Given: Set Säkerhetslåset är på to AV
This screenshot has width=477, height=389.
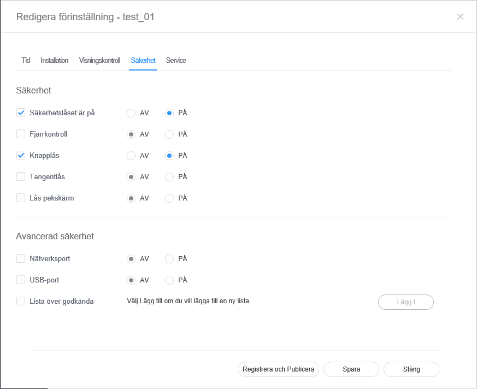Looking at the screenshot, I should [131, 113].
